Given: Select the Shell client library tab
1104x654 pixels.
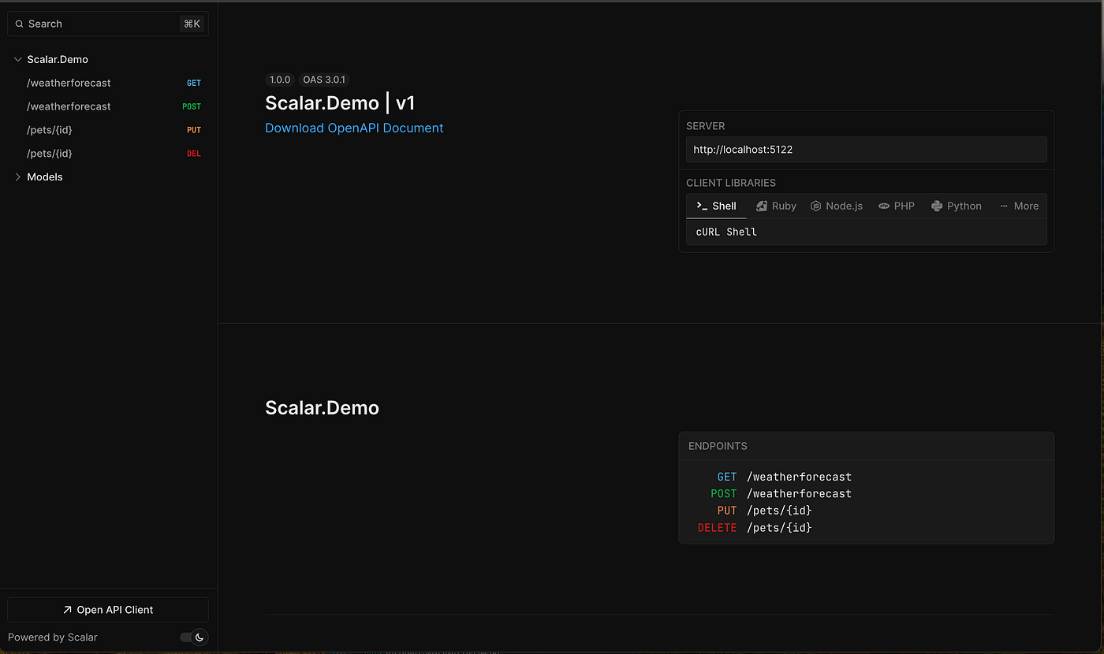Looking at the screenshot, I should tap(716, 206).
